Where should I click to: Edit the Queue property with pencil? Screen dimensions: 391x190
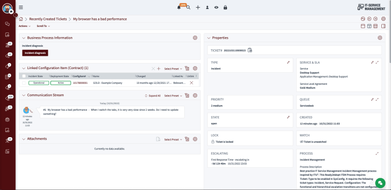point(372,99)
